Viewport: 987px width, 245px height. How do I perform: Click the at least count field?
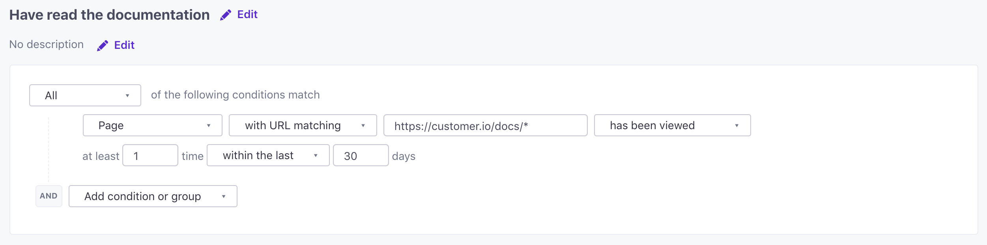pyautogui.click(x=150, y=155)
